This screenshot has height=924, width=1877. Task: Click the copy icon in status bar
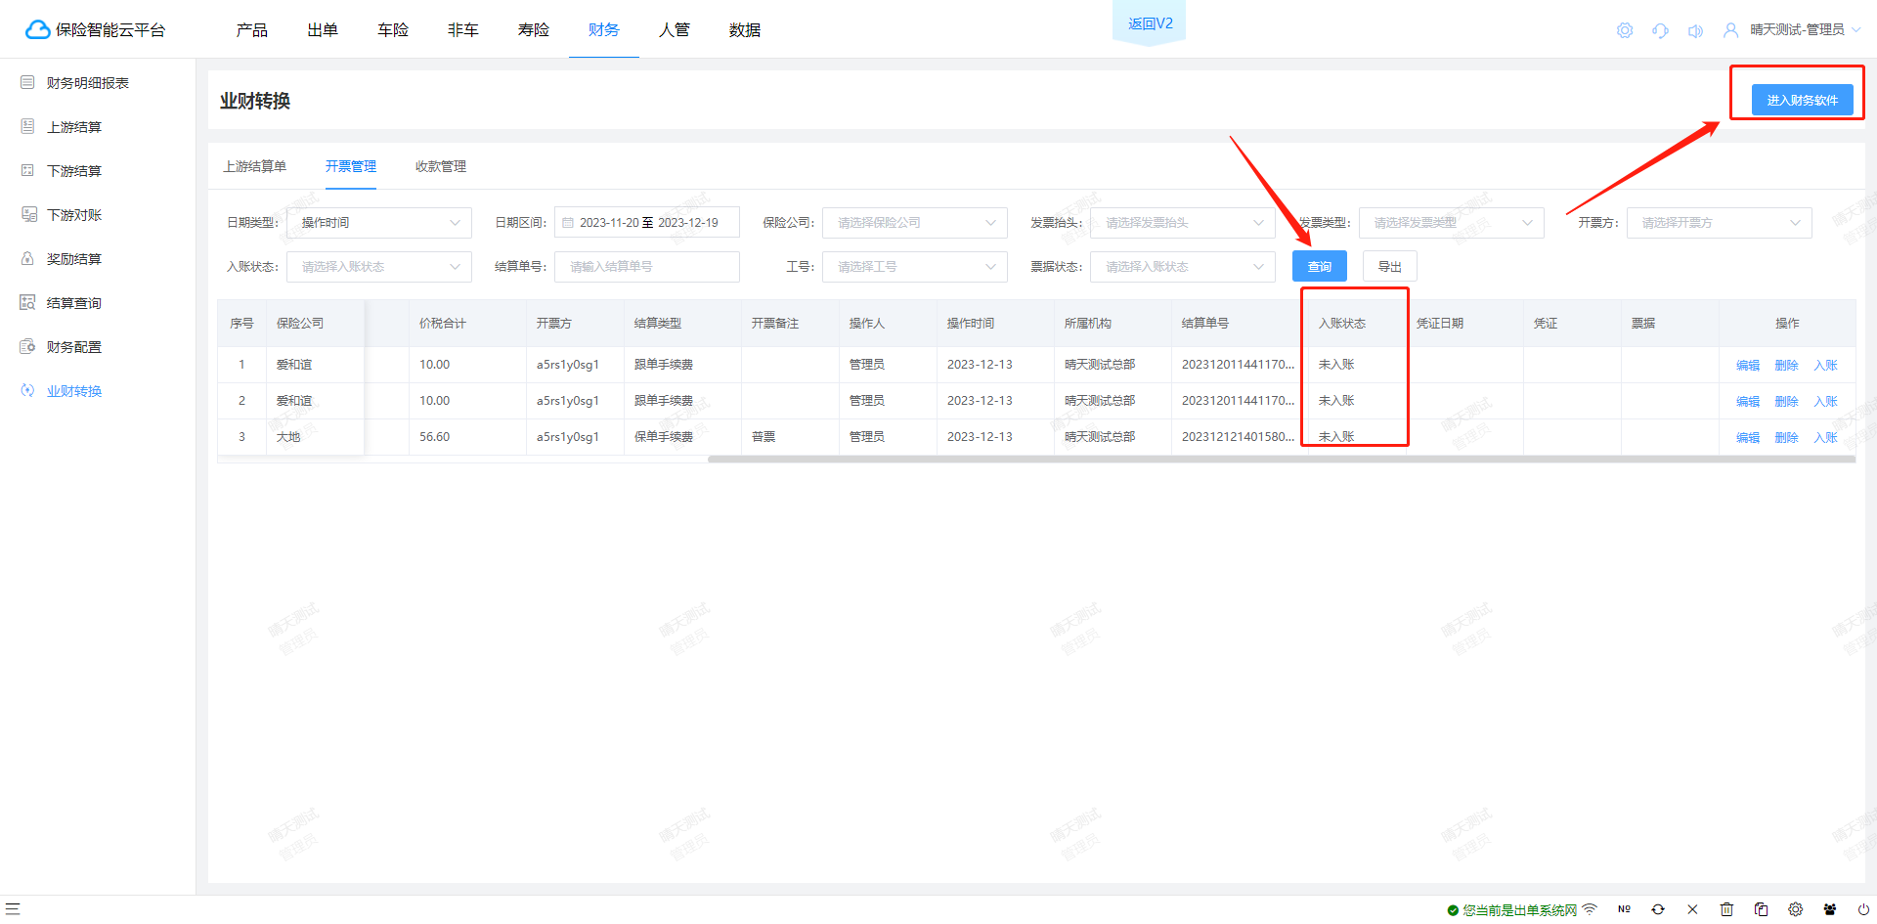click(1761, 909)
